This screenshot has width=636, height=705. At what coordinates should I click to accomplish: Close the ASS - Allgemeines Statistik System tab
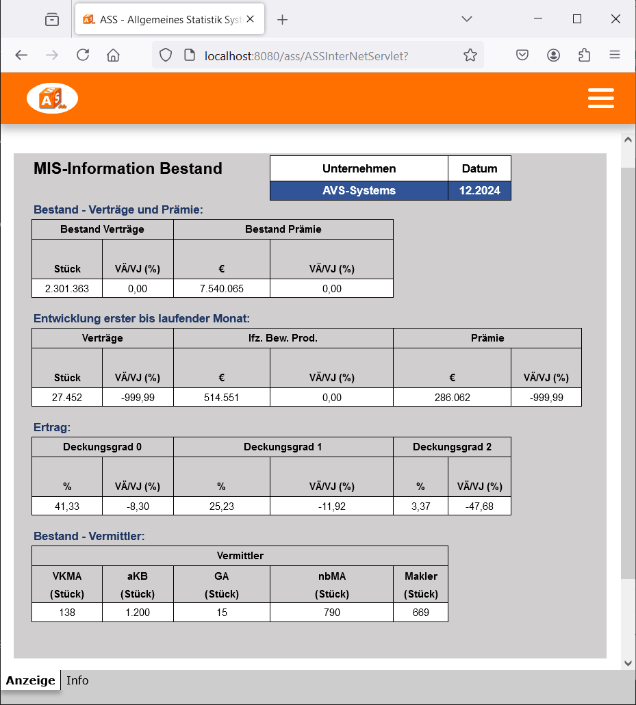[251, 19]
